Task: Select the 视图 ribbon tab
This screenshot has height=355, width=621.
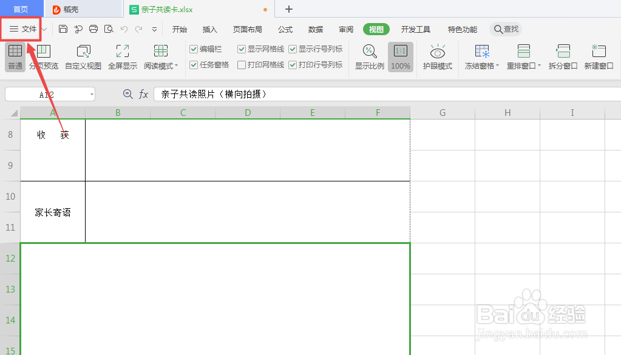Action: (376, 29)
